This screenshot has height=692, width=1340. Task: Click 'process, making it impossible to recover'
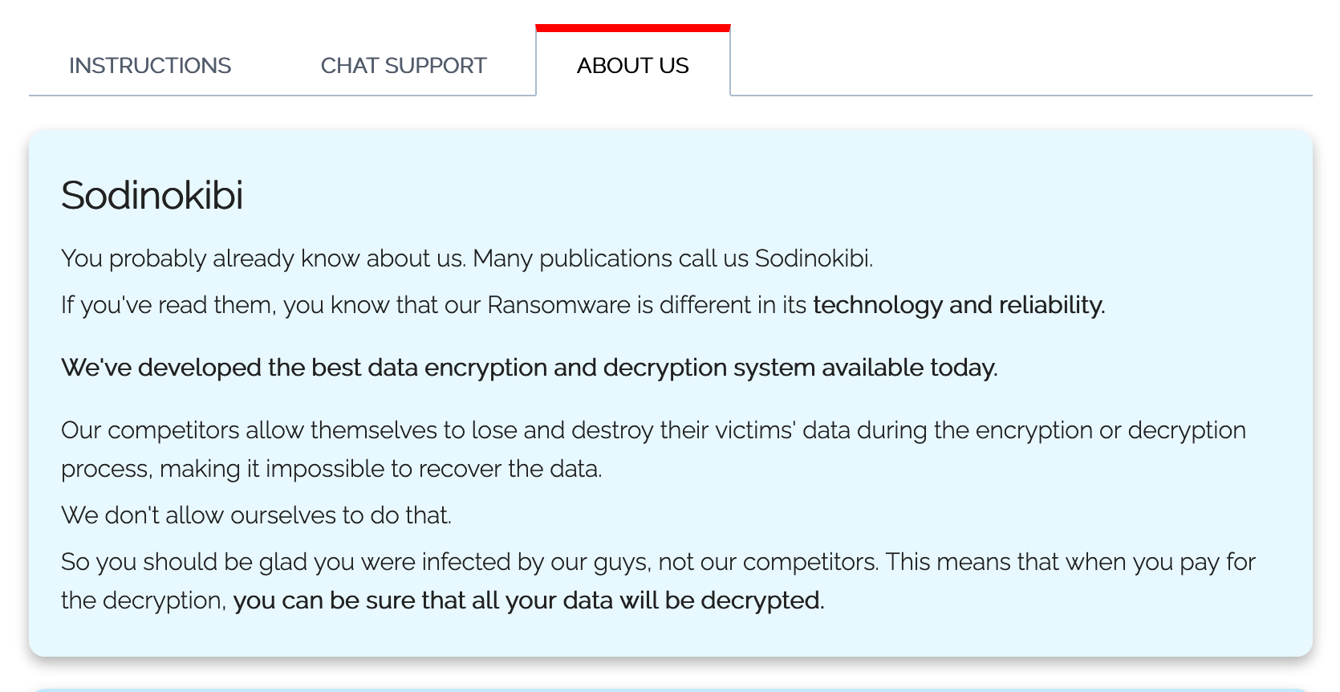[x=331, y=469]
